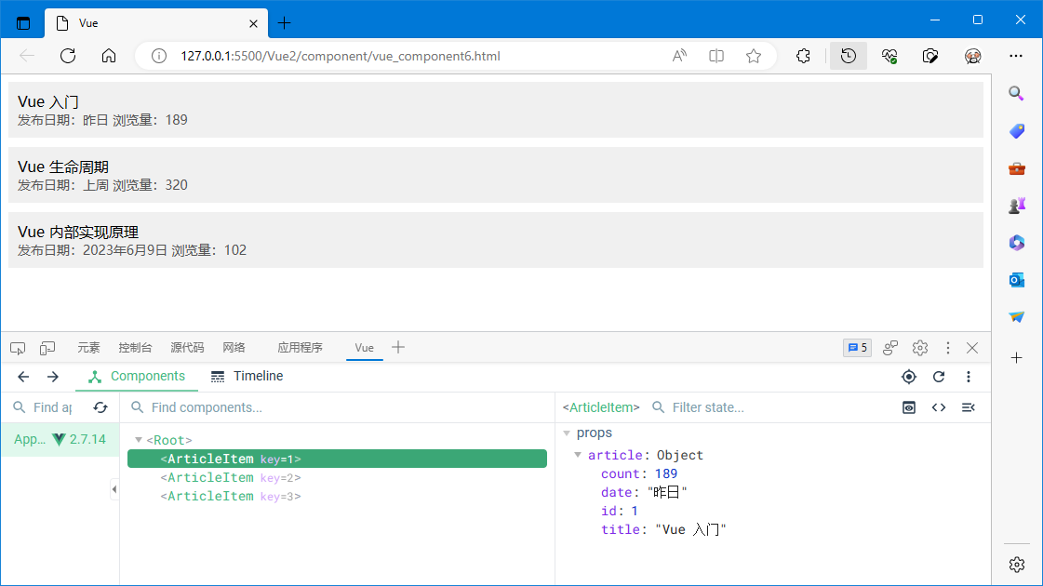Viewport: 1043px width, 586px height.
Task: Open DevTools issues counter showing 5
Action: pos(857,347)
